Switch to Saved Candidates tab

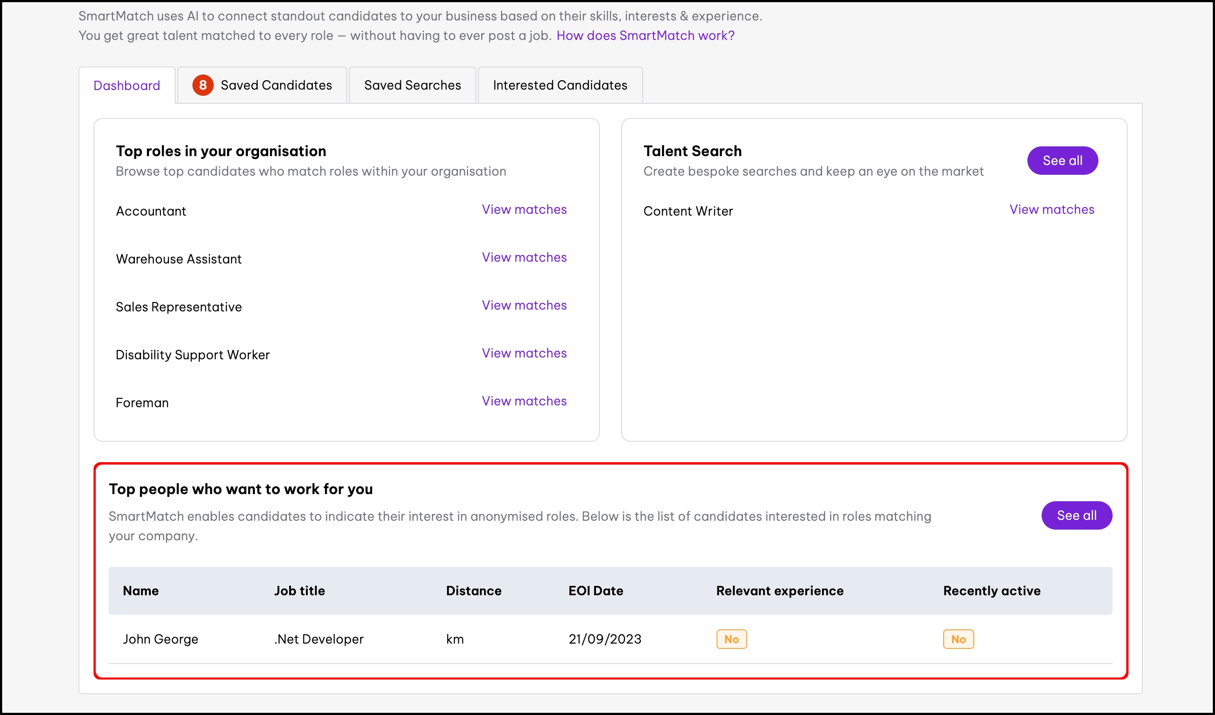tap(276, 85)
